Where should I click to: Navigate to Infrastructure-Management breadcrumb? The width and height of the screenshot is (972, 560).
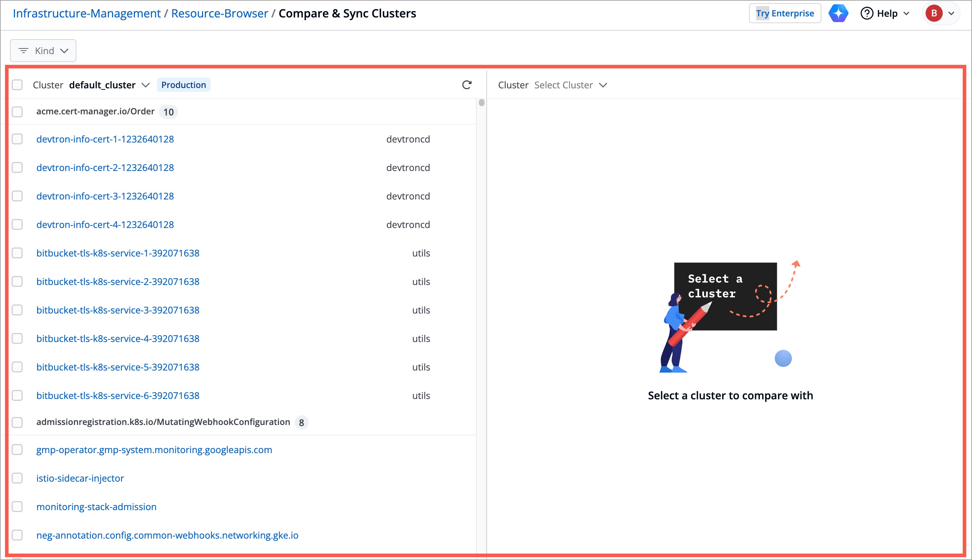click(x=87, y=13)
